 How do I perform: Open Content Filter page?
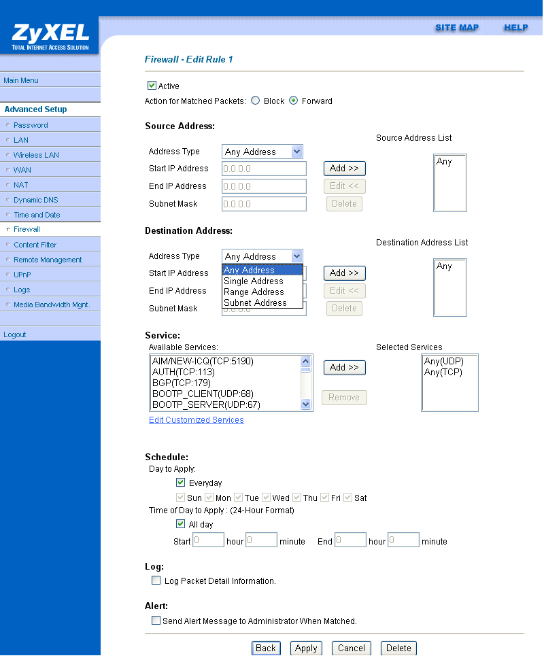coord(35,245)
